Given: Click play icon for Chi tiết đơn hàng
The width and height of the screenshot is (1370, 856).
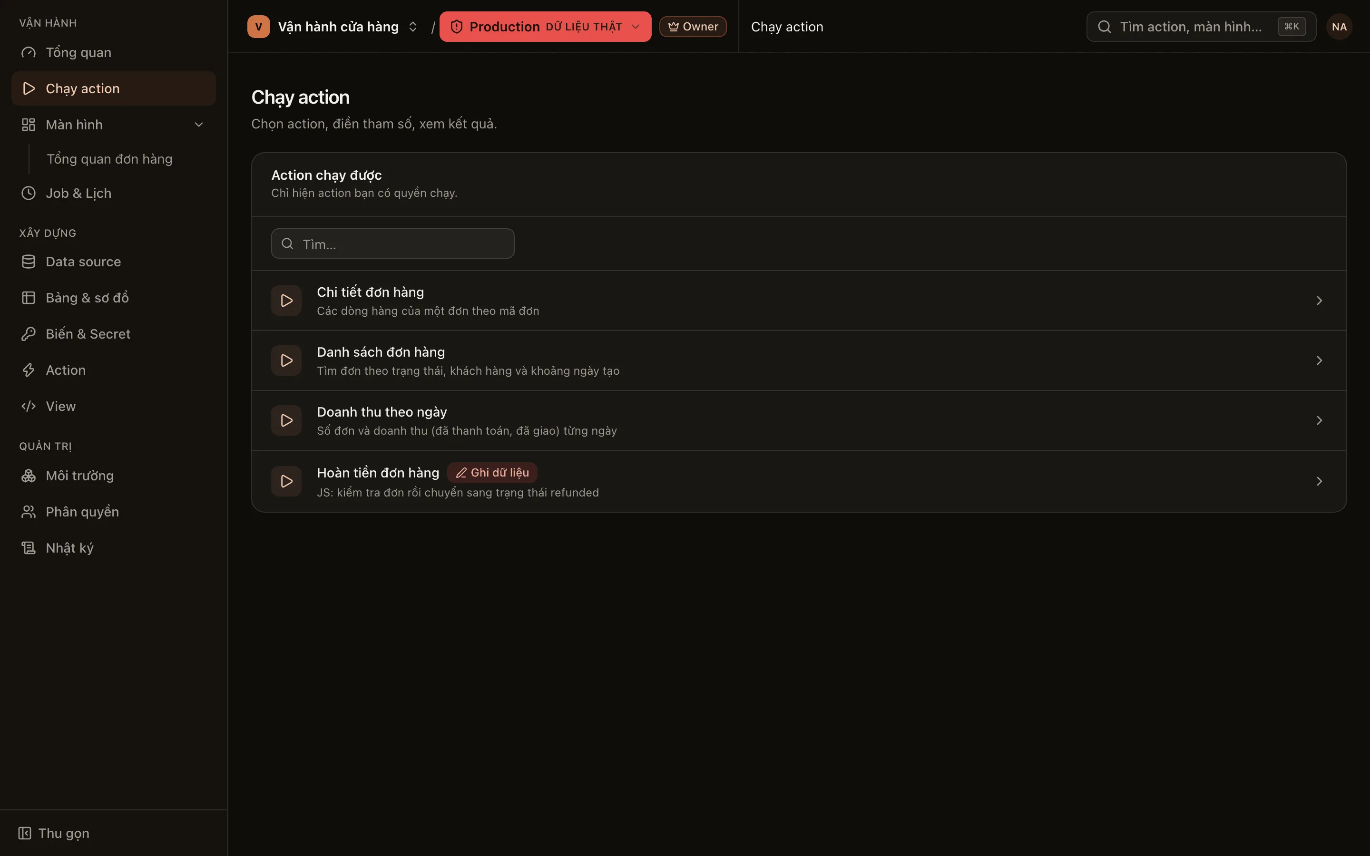Looking at the screenshot, I should [286, 301].
